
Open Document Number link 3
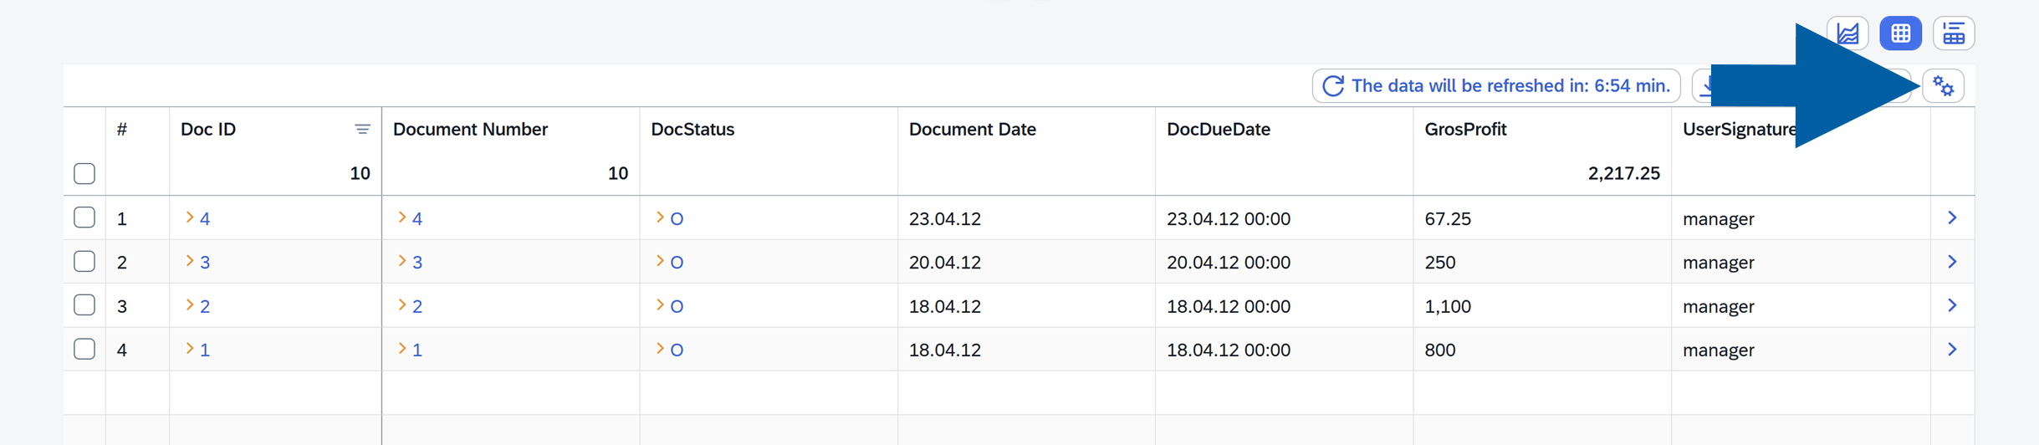(417, 263)
